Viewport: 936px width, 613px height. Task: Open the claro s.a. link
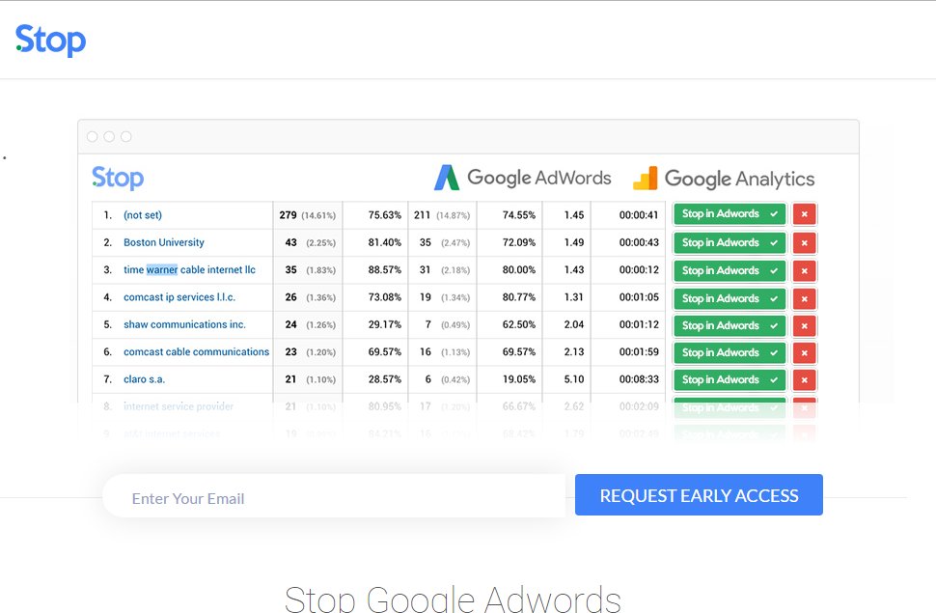tap(144, 379)
